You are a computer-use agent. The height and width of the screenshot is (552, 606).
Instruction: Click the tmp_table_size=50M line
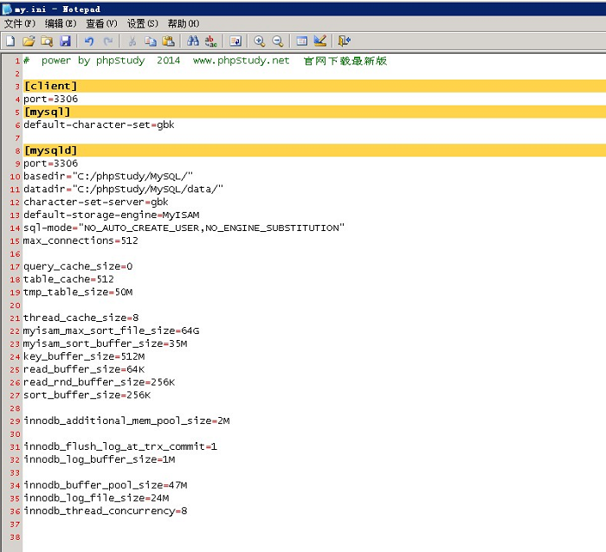point(78,292)
